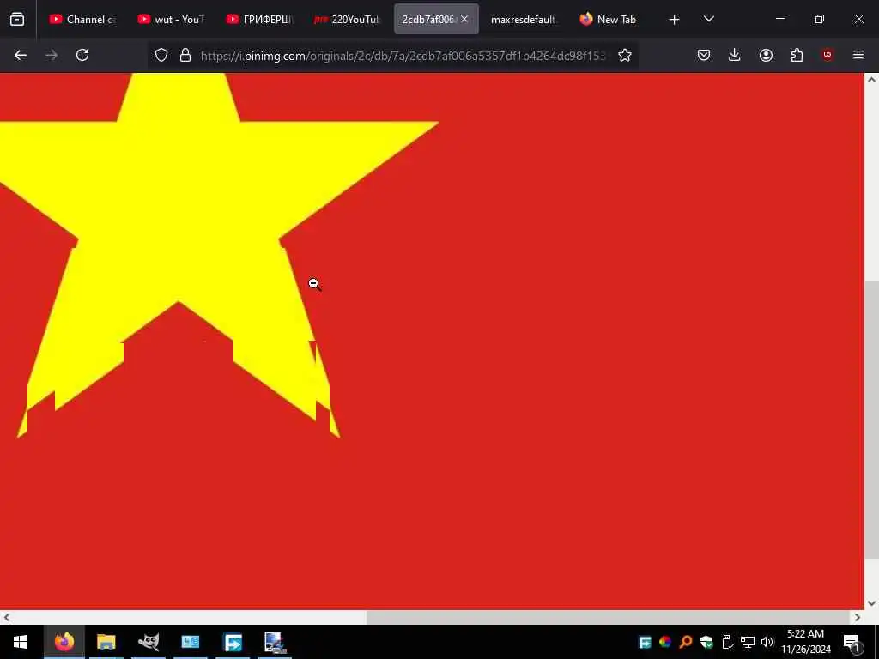
Task: Open the Windows Start menu
Action: pos(21,642)
